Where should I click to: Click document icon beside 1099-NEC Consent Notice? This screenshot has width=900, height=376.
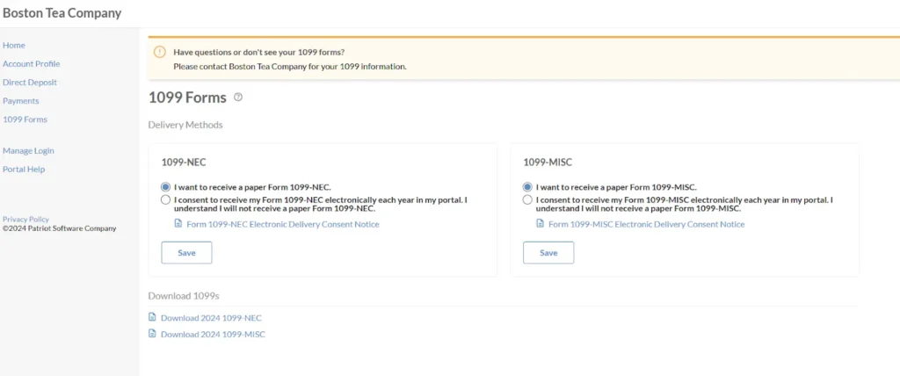click(x=178, y=223)
